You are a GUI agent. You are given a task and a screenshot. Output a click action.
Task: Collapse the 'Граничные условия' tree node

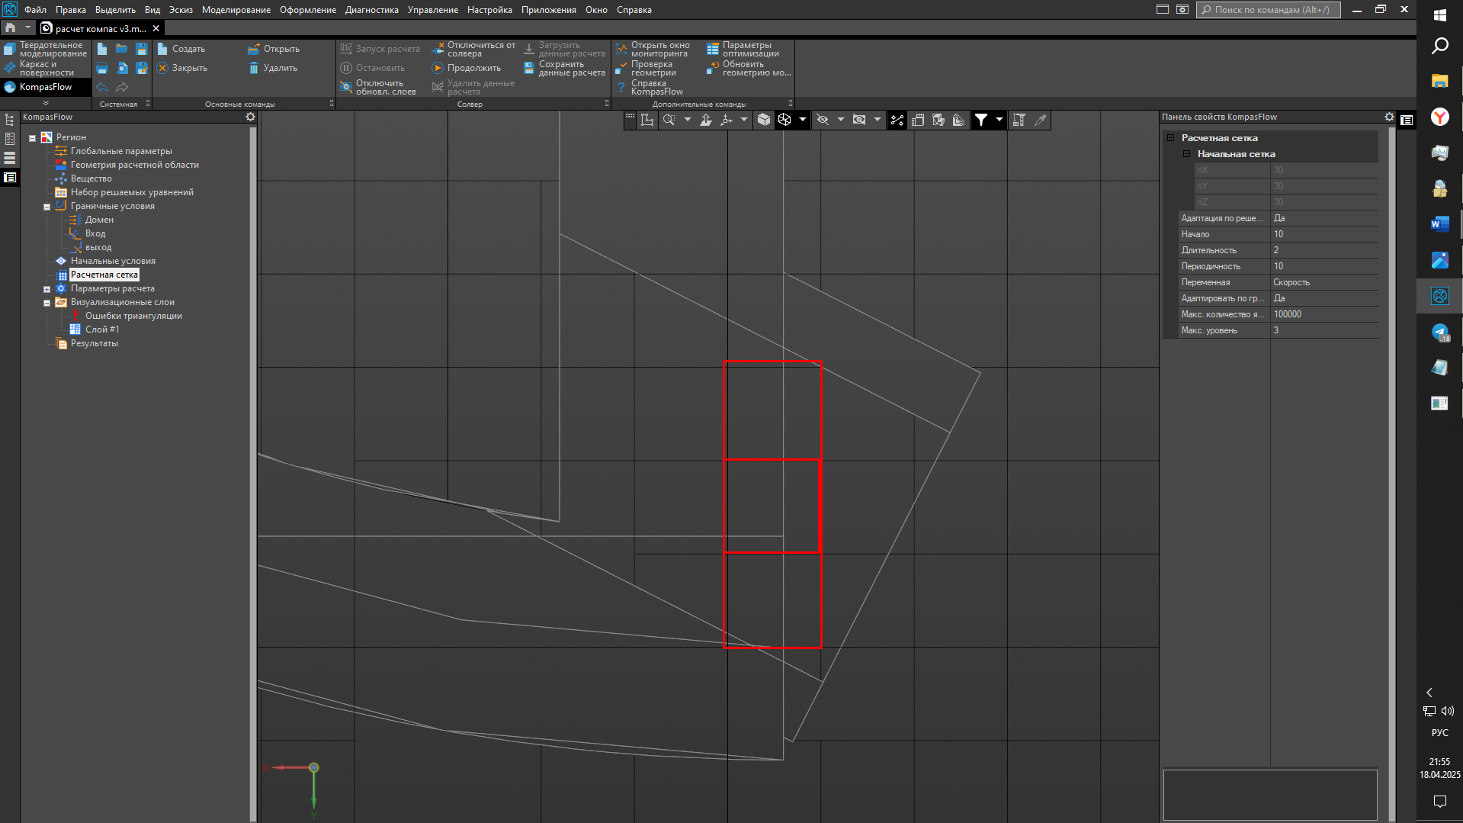coord(47,207)
